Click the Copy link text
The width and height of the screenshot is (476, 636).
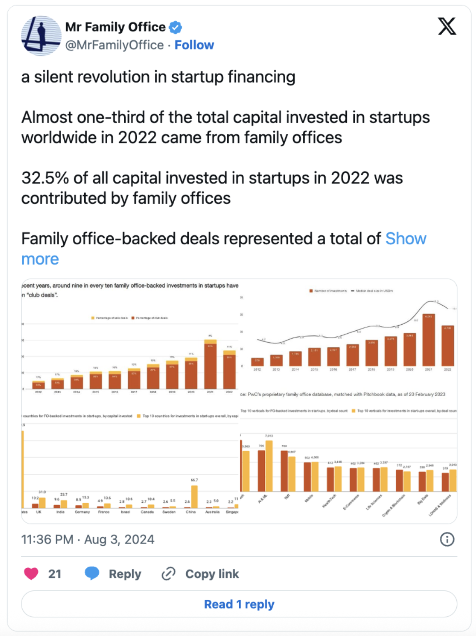click(212, 574)
